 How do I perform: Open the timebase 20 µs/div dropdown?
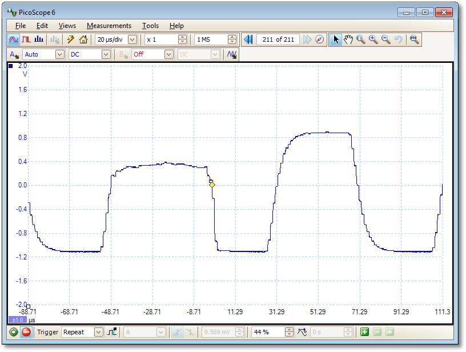point(132,39)
